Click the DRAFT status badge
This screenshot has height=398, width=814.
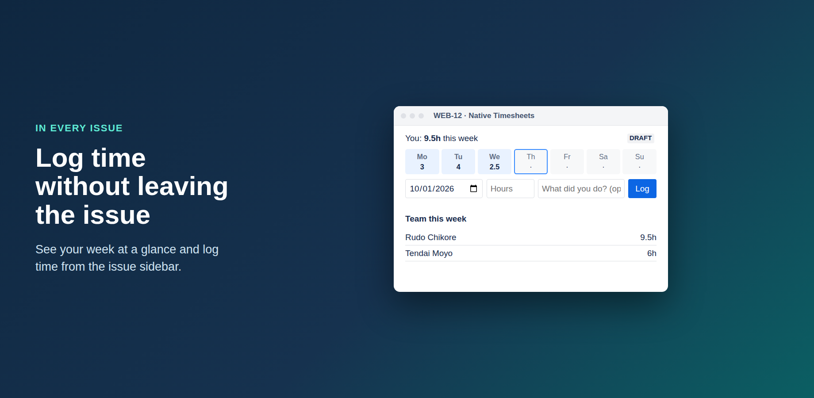pyautogui.click(x=641, y=138)
